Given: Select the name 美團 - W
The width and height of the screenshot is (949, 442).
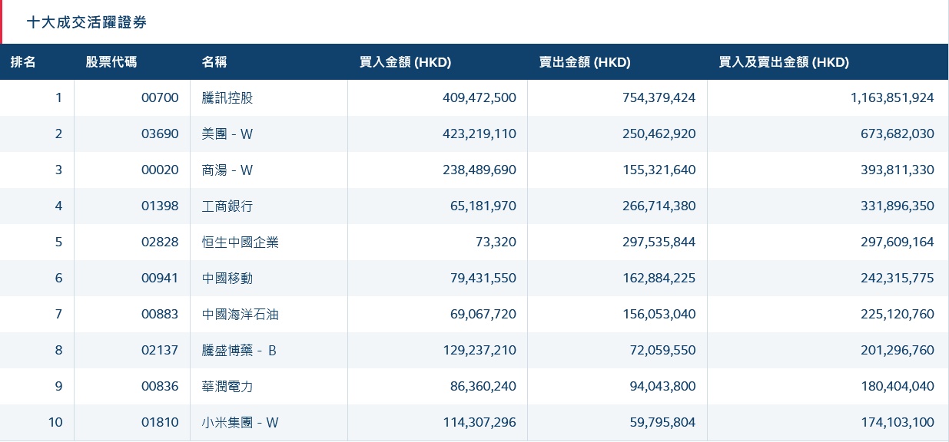Looking at the screenshot, I should [227, 134].
